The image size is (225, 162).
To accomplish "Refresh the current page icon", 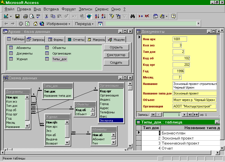I will pos(27,24).
